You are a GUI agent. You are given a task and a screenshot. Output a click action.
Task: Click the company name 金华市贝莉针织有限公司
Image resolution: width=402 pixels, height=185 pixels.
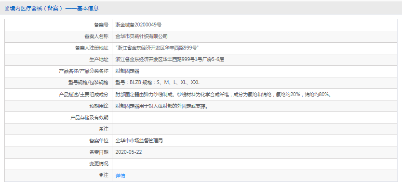[142, 37]
